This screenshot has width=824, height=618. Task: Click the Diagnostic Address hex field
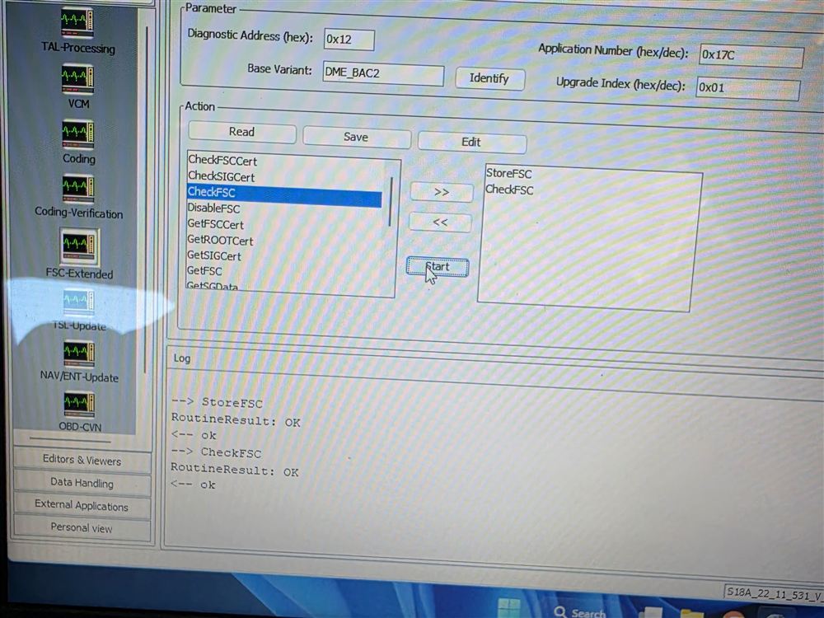[349, 40]
